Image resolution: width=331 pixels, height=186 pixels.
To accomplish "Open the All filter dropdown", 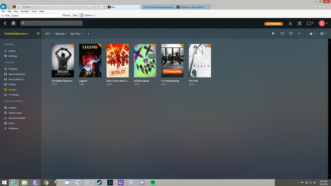I will point(48,34).
